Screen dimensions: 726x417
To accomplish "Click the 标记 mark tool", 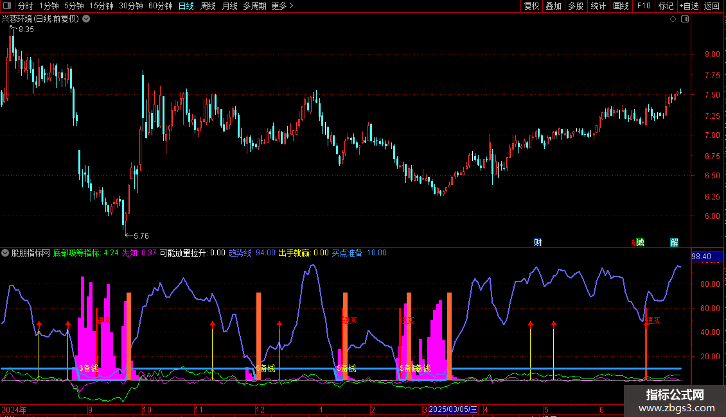I will coord(666,6).
